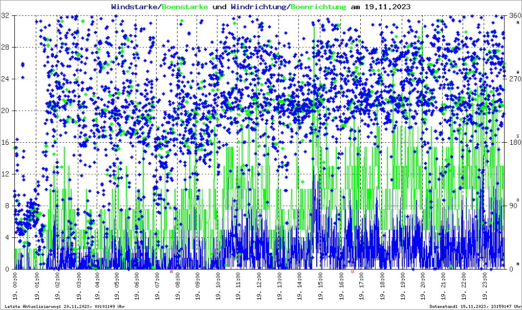Click time axis label '19. 08:00'

(x=178, y=286)
